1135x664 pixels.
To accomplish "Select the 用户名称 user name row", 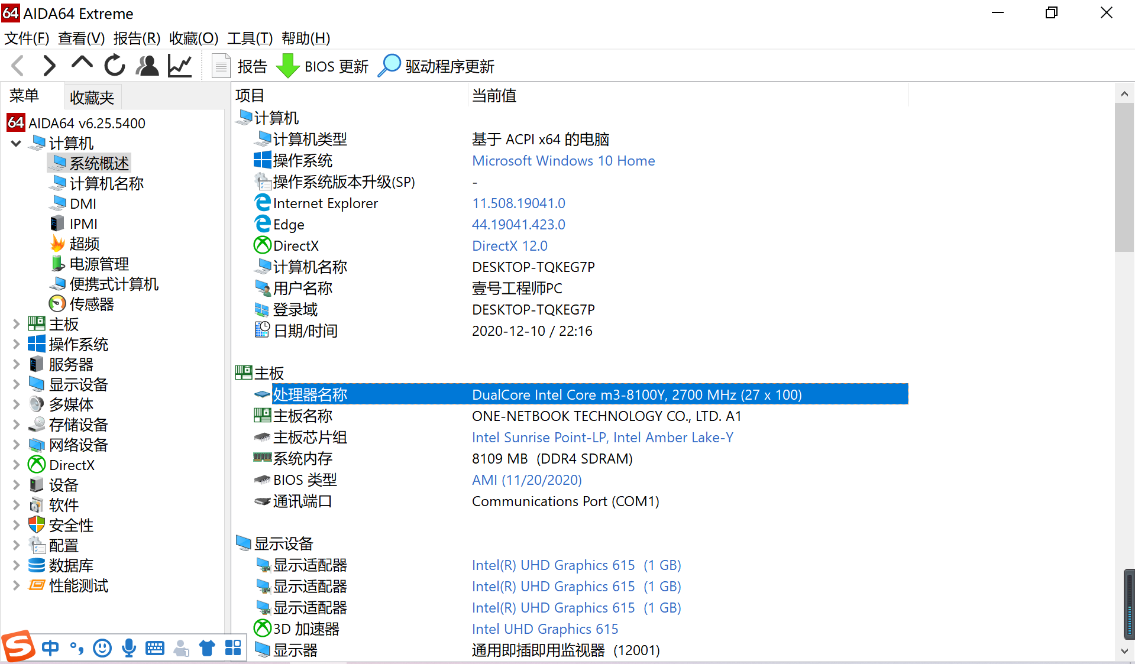I will (581, 289).
